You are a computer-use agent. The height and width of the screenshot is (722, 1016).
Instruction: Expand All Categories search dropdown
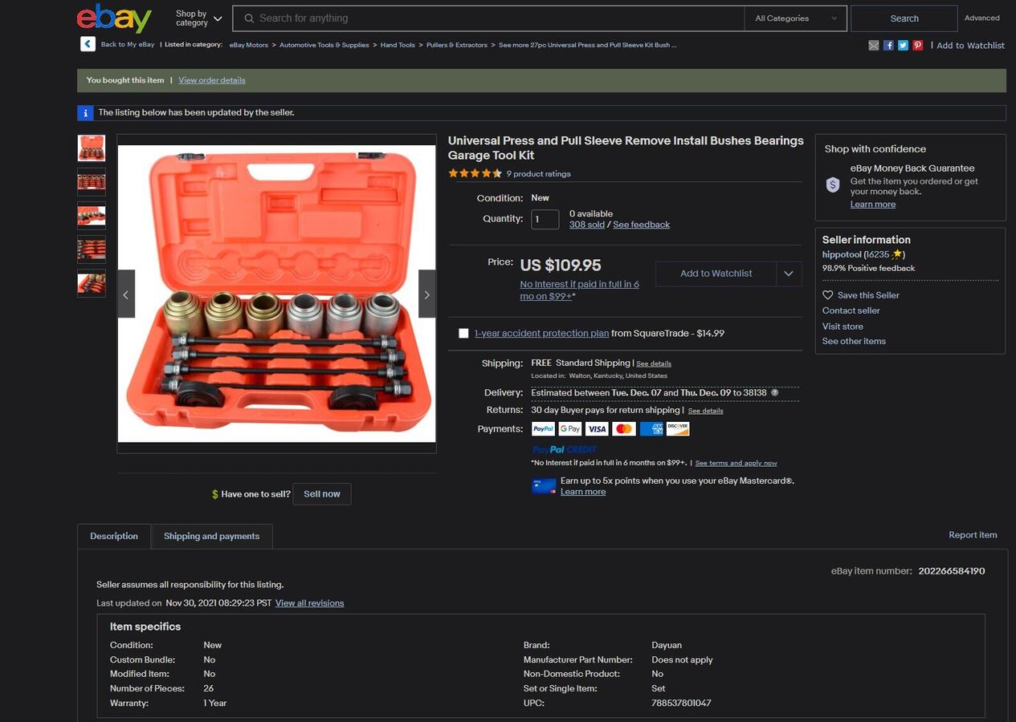tap(795, 18)
